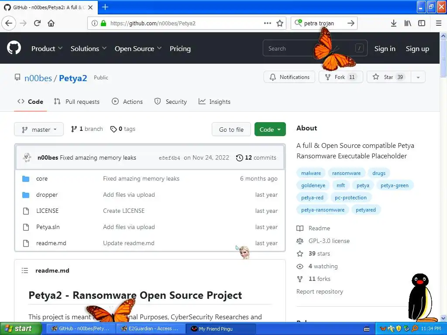Submit search with arrow in search box
Image resolution: width=447 pixels, height=335 pixels.
click(x=351, y=23)
